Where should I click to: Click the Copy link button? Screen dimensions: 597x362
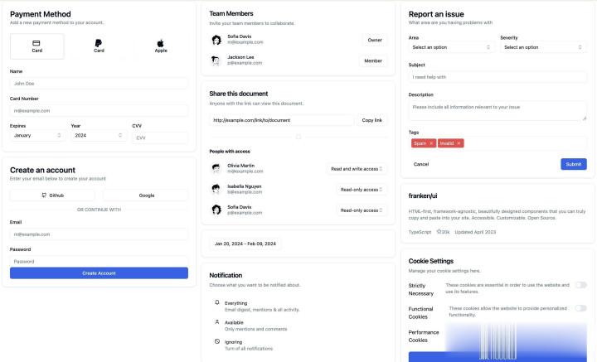[x=372, y=120]
